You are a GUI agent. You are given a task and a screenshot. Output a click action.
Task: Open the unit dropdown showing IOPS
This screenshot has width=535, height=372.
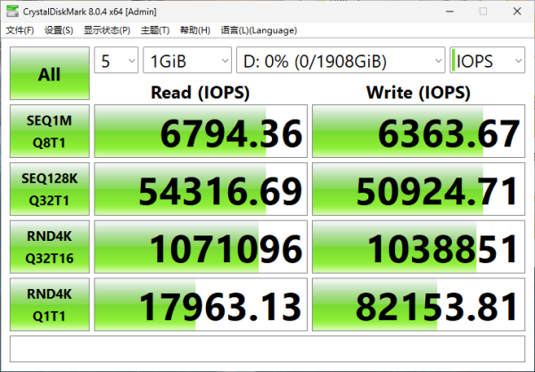click(x=487, y=60)
